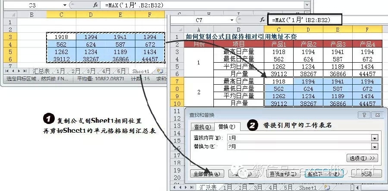Go to next sheet tab in Sheet1 window

point(19,71)
